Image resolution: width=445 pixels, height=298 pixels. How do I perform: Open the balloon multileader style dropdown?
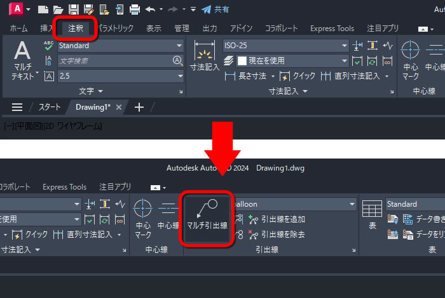click(295, 204)
